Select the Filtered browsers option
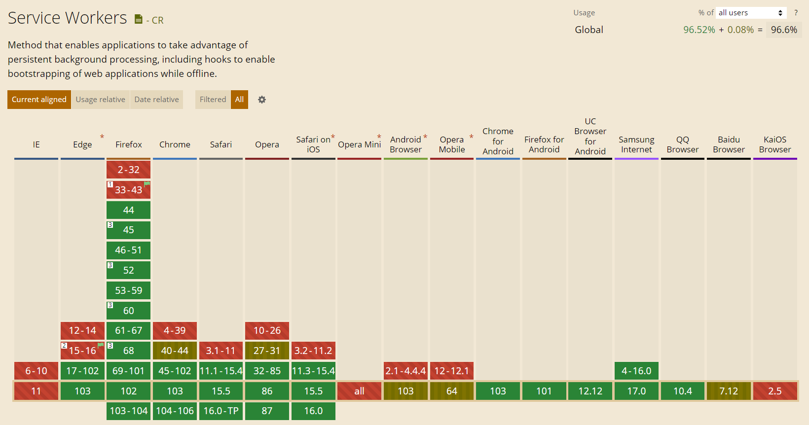 point(213,100)
